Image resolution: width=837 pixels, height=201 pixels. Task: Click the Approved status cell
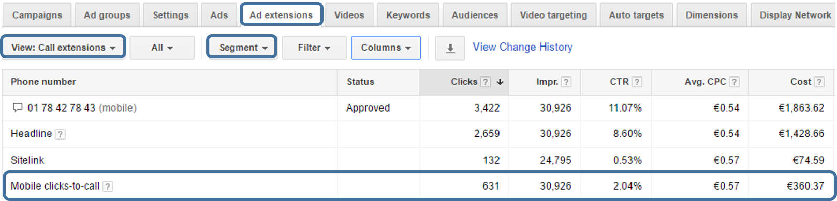tap(368, 108)
